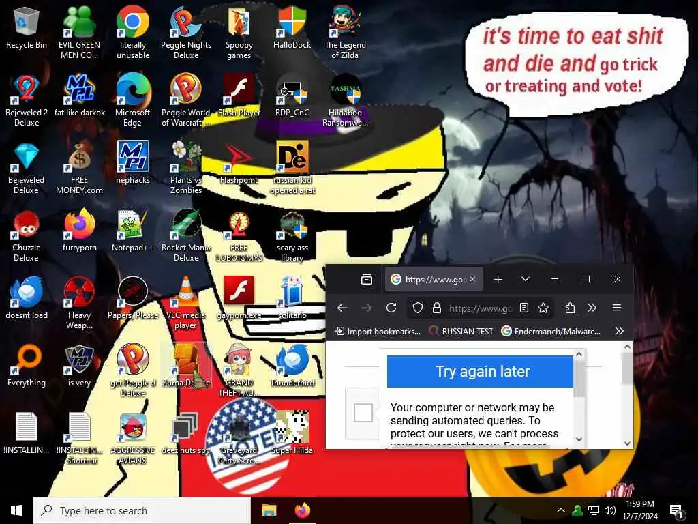Open russian kid opened a rat icon
Image resolution: width=698 pixels, height=524 pixels.
point(292,168)
